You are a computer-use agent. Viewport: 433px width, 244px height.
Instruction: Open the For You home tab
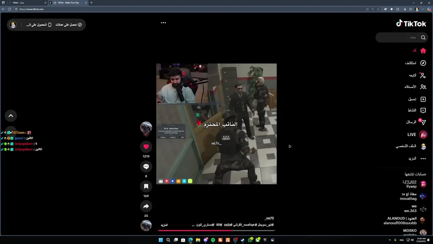(419, 51)
